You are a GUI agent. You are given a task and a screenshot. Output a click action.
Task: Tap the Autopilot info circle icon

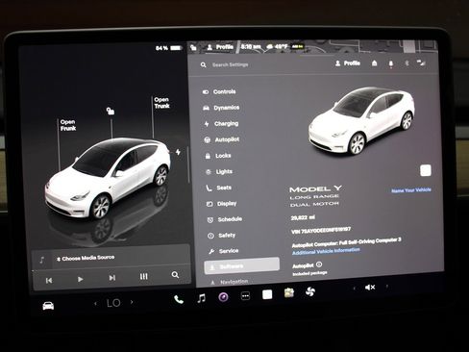(x=319, y=264)
